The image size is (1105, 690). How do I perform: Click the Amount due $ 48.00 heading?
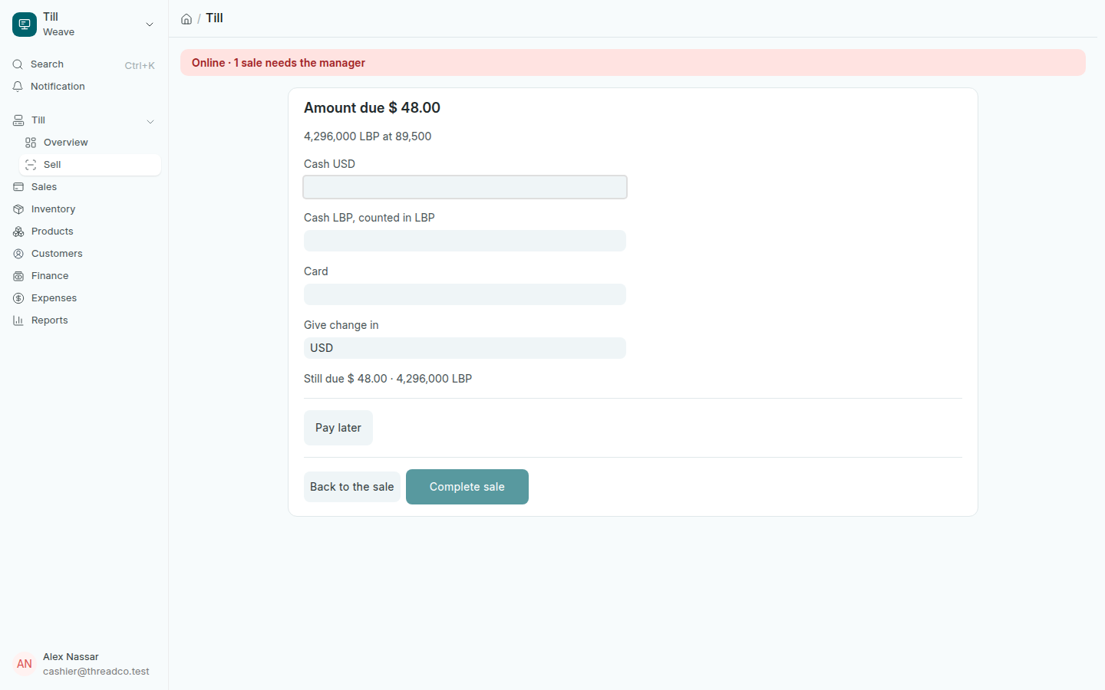coord(372,108)
